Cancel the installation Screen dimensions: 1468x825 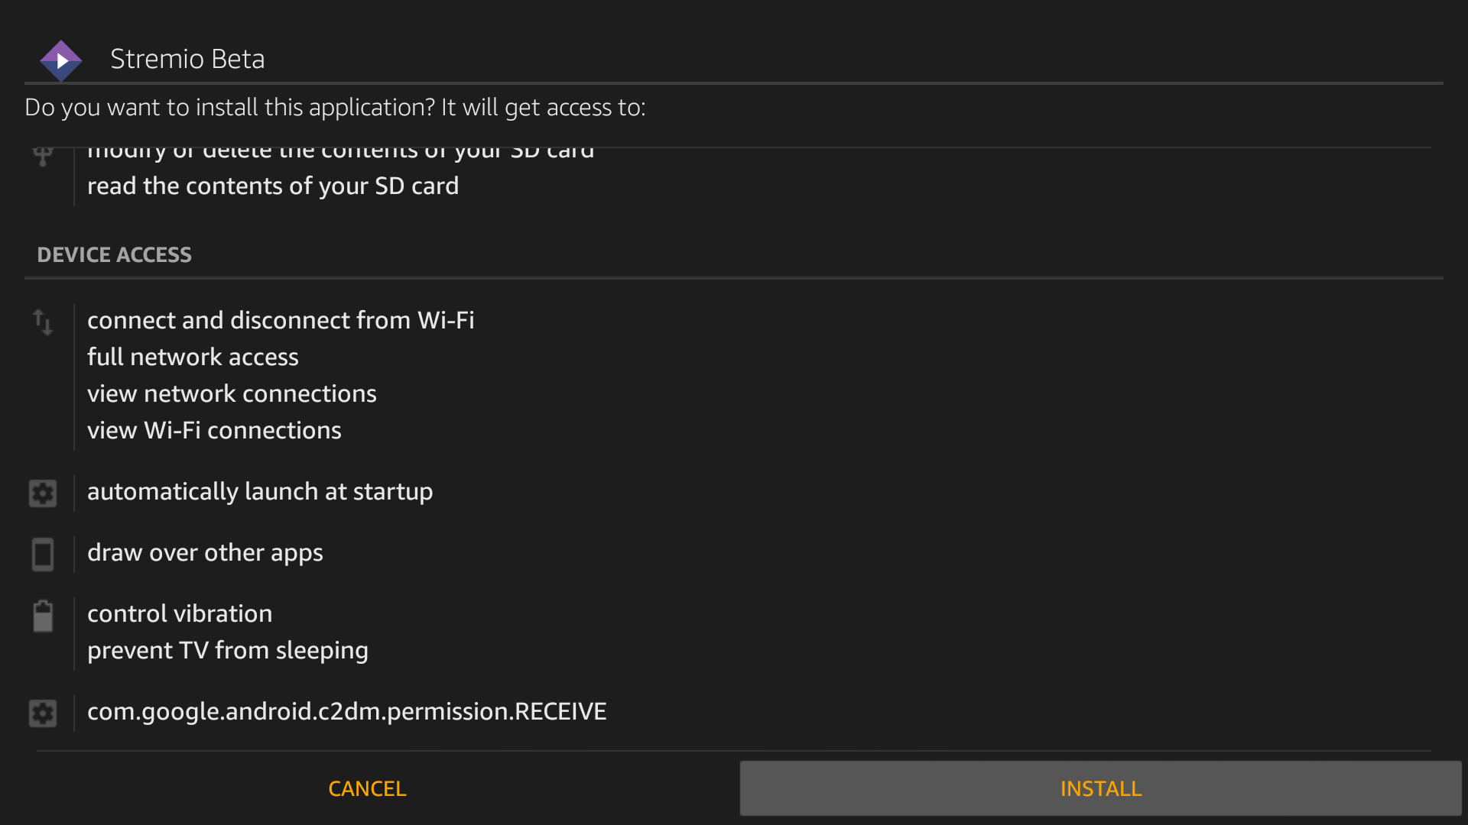[367, 788]
